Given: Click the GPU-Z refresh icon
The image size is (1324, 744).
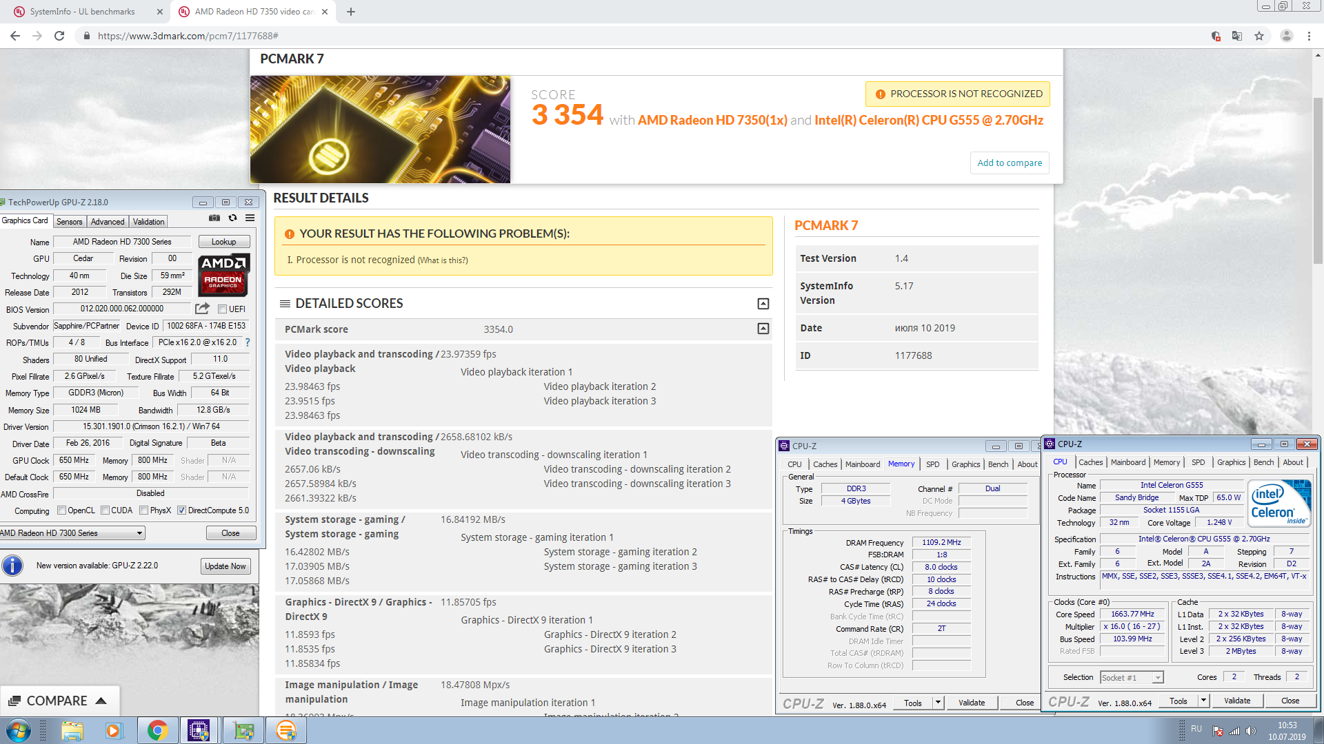Looking at the screenshot, I should 232,218.
